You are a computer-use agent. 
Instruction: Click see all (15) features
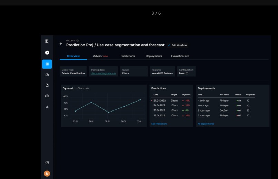[162, 73]
